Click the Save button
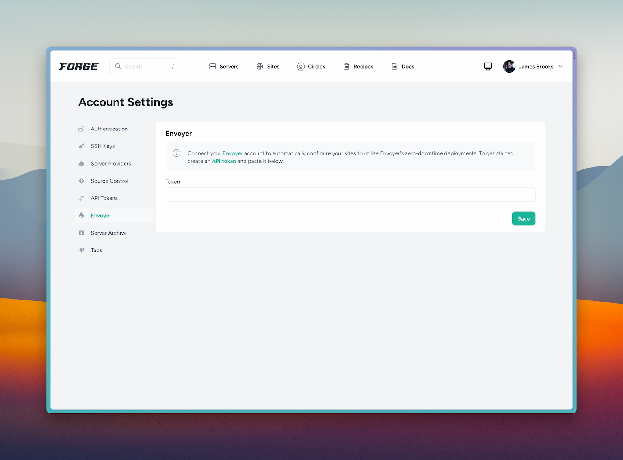Image resolution: width=623 pixels, height=460 pixels. tap(523, 218)
